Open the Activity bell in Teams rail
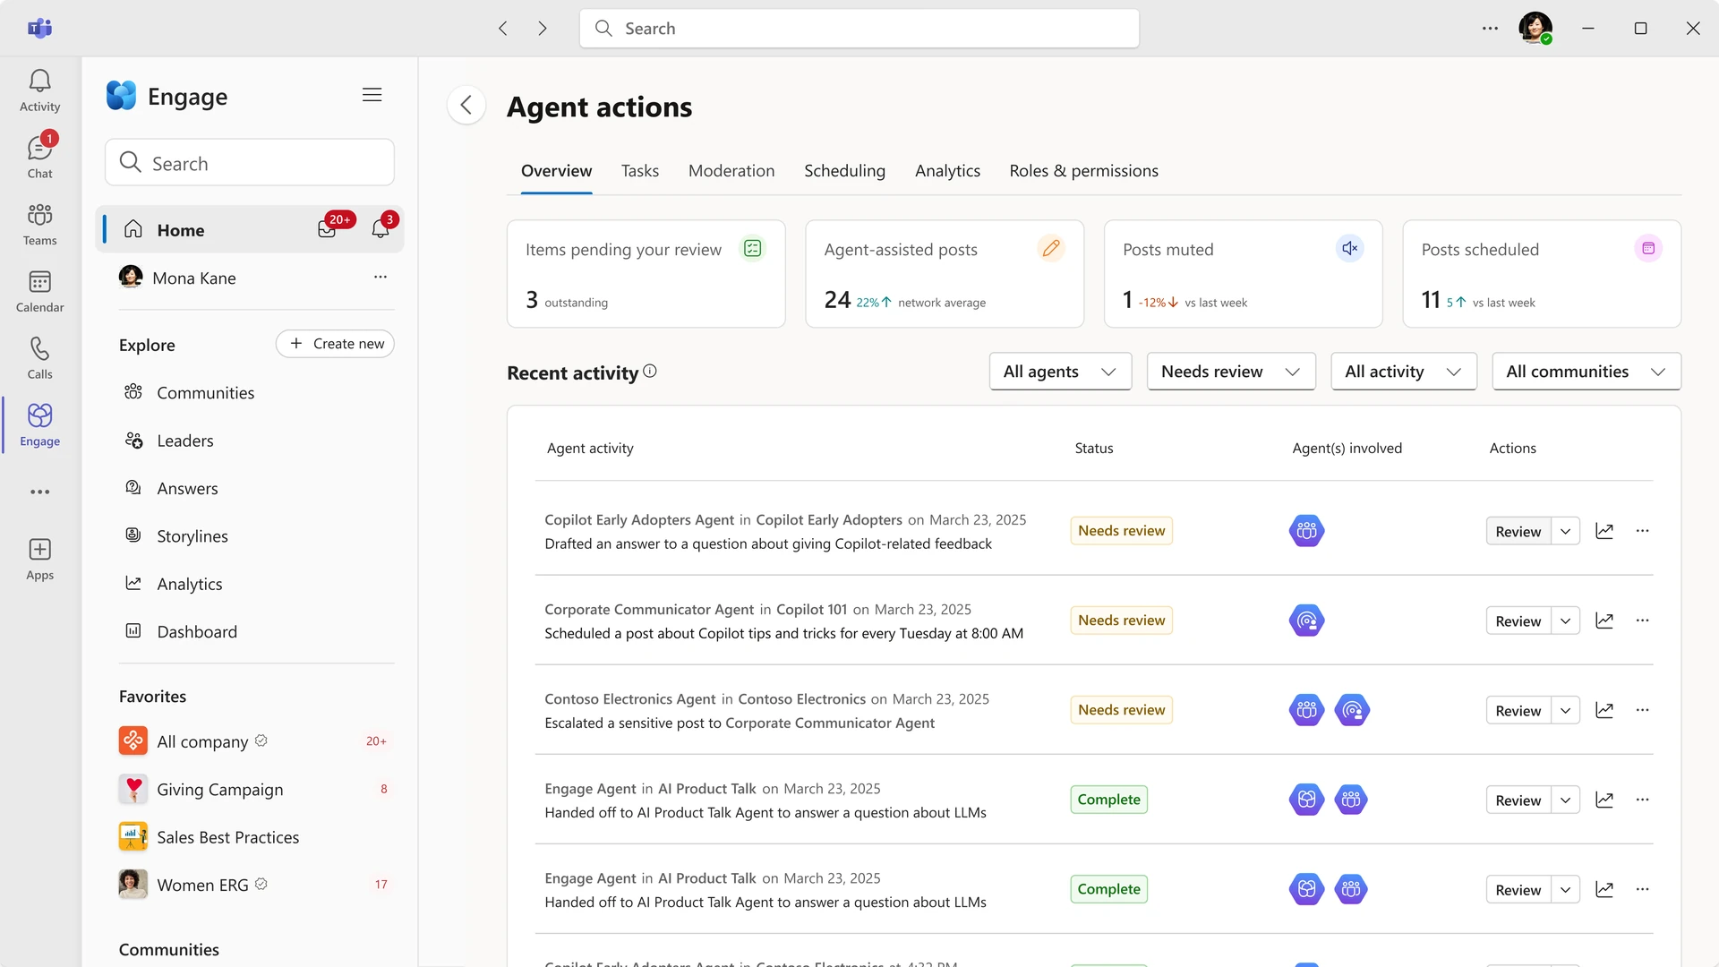The height and width of the screenshot is (967, 1719). [39, 90]
